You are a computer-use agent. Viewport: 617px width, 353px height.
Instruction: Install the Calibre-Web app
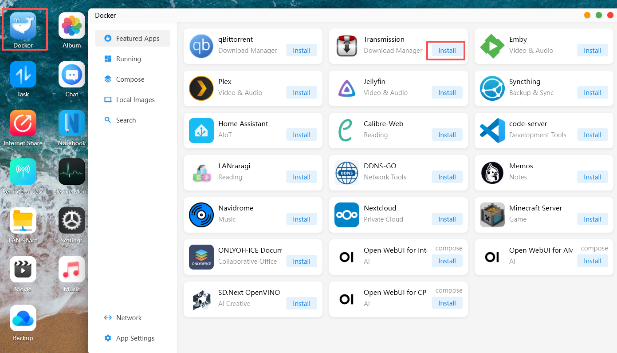tap(447, 135)
